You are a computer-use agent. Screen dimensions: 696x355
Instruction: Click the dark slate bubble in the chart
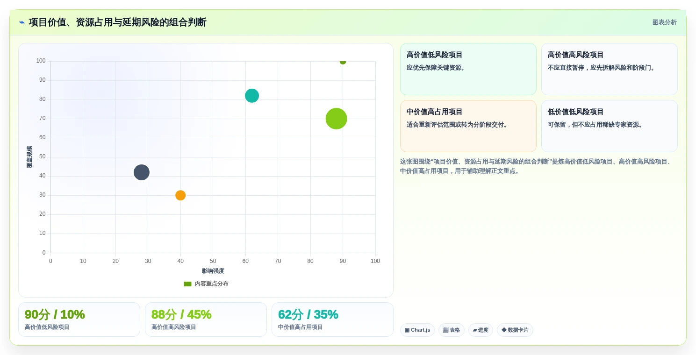(142, 172)
